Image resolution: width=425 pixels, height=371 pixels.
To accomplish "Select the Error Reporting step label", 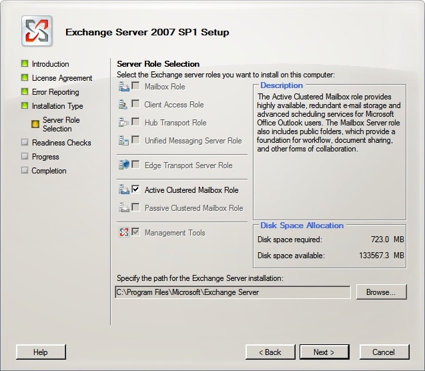I will 55,92.
